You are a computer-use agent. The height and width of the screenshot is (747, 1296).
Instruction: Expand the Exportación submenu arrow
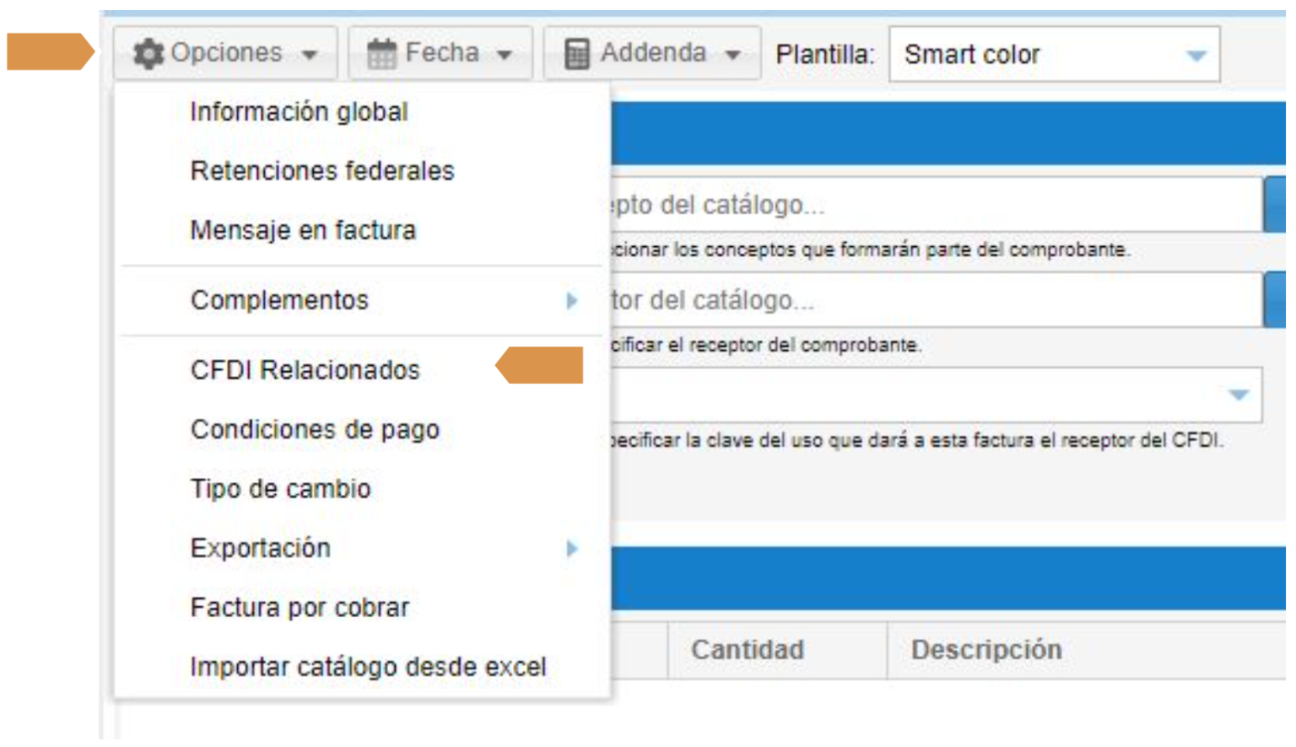tap(572, 549)
